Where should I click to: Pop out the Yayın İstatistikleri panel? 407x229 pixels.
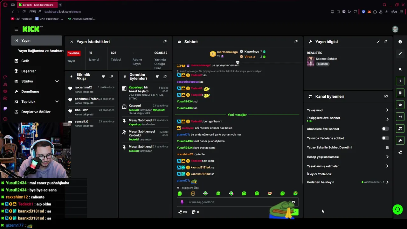point(165,42)
